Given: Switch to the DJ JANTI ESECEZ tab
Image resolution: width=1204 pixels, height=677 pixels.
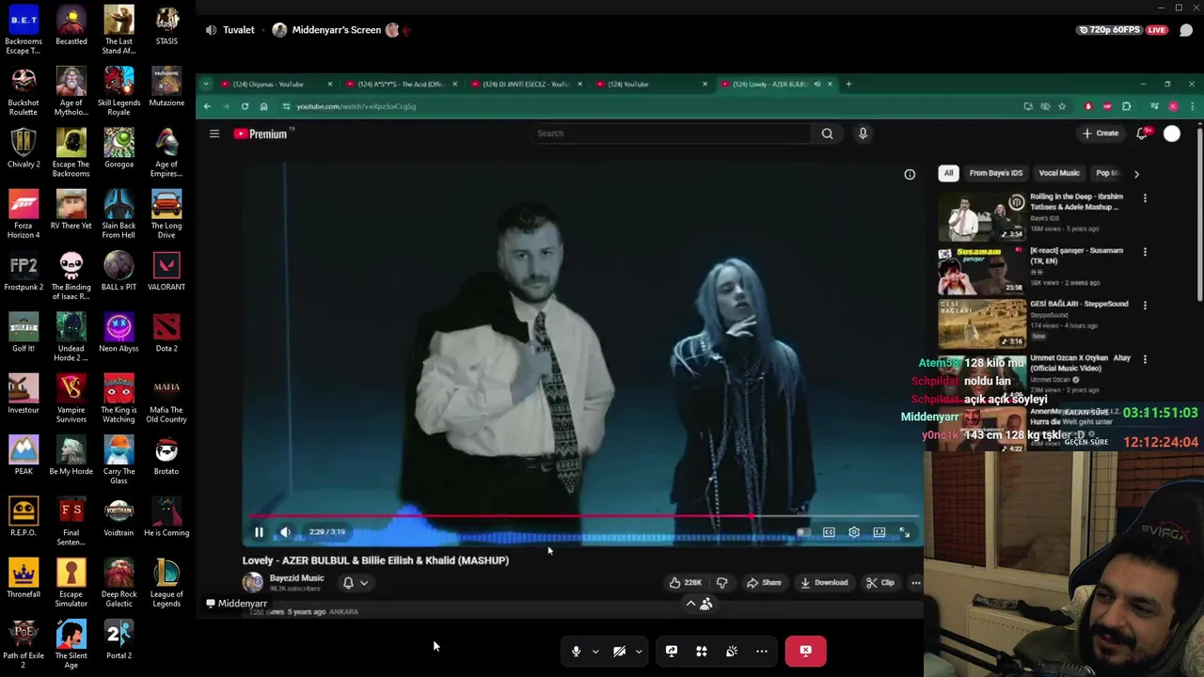Looking at the screenshot, I should 526,85.
